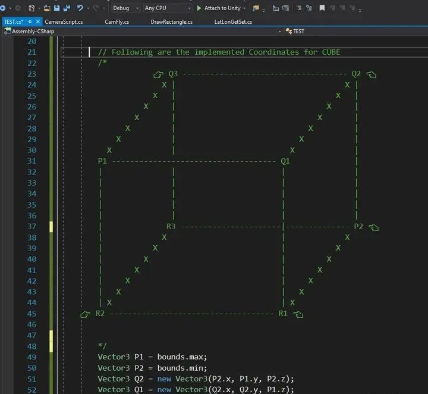Open the navigate backward history dropdown
Image resolution: width=428 pixels, height=394 pixels.
pos(10,8)
